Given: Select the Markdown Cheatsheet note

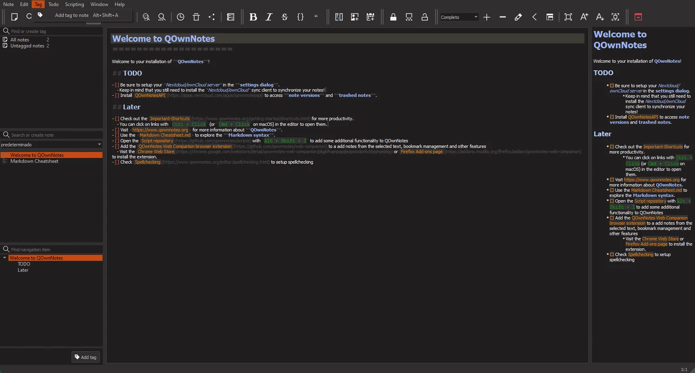Looking at the screenshot, I should [x=51, y=161].
